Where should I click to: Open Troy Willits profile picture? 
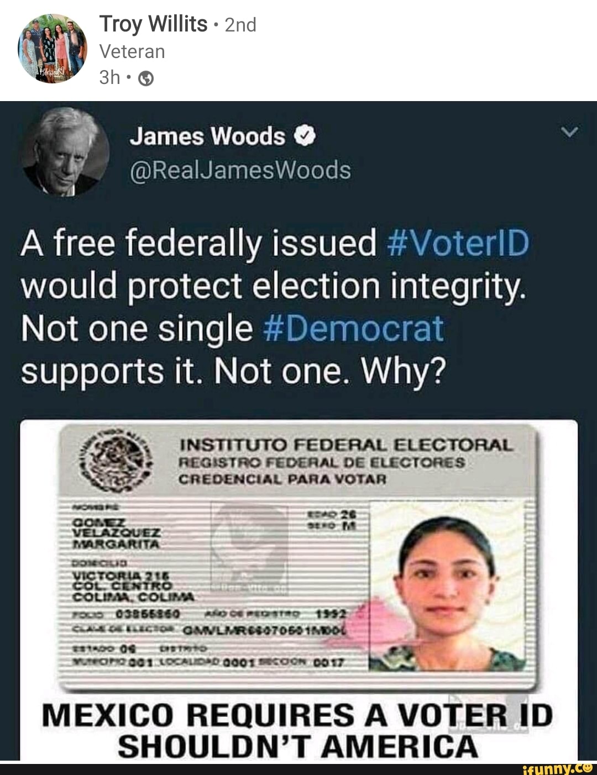(x=53, y=49)
